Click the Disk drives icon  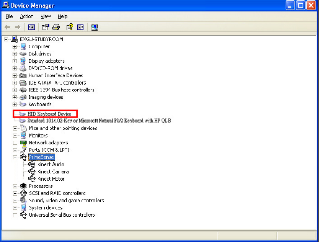(x=23, y=54)
